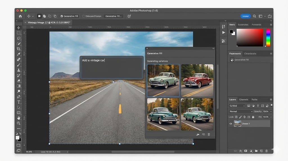Open the Chroriotaits tab next to Payernonts
Viewport: 288px width, 161px height.
[250, 54]
